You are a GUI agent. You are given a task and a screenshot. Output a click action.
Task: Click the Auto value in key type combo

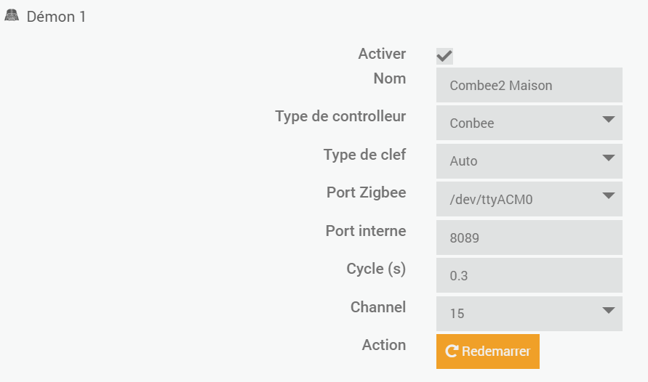point(463,161)
